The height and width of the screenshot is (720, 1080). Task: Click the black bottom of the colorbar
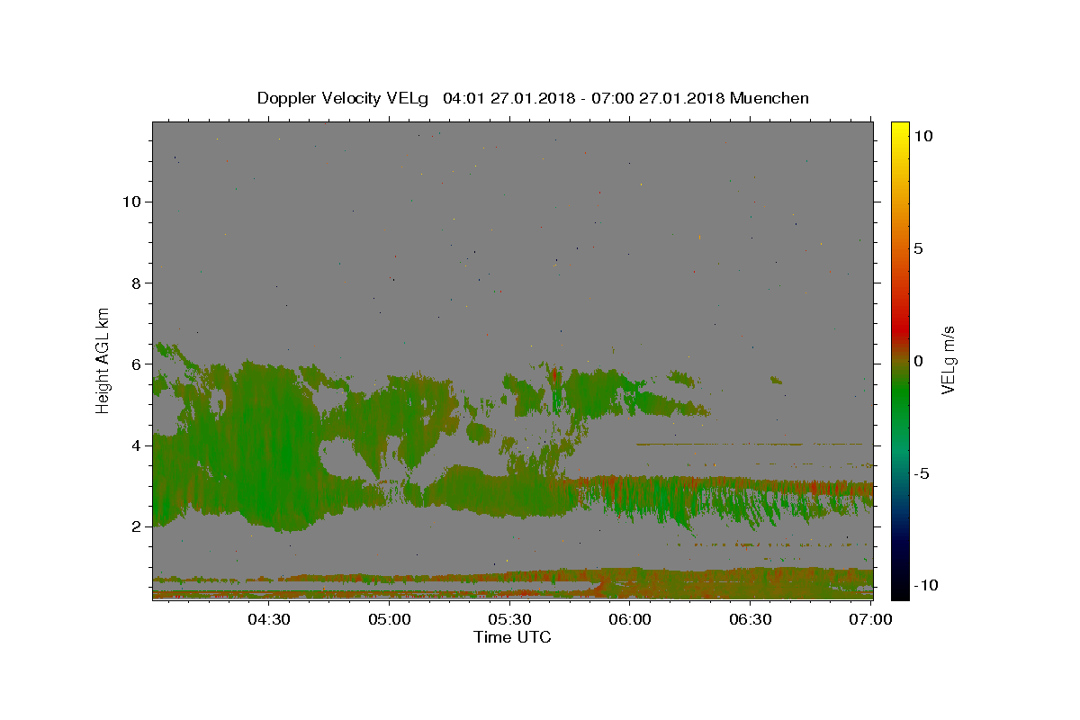(900, 589)
